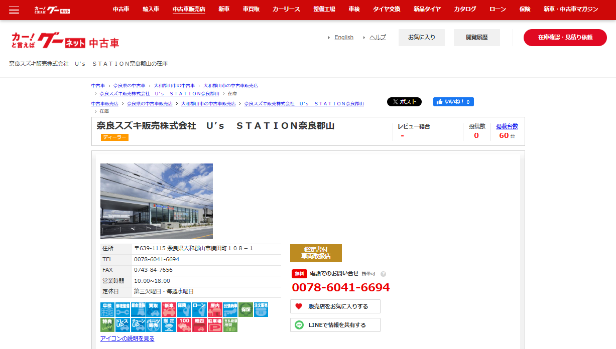Open ローン in top navigation bar
Viewport: 616px width, 349px height.
point(498,9)
